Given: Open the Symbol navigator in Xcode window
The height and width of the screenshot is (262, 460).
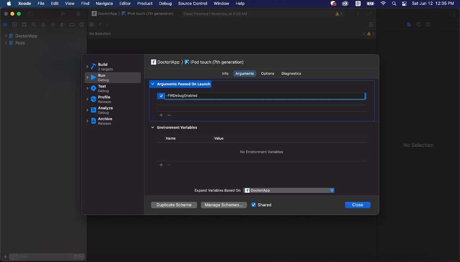Looking at the screenshot, I should (x=24, y=25).
